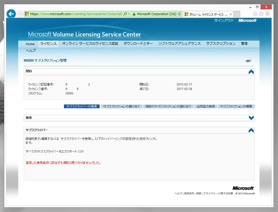Click the URL address field

point(76,14)
